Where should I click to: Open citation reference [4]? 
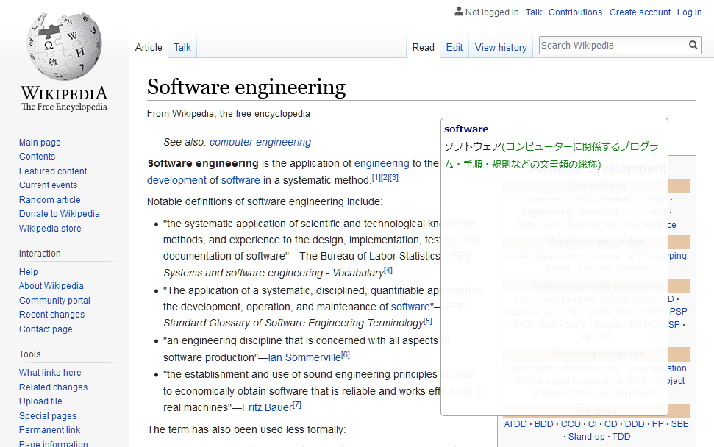(387, 270)
